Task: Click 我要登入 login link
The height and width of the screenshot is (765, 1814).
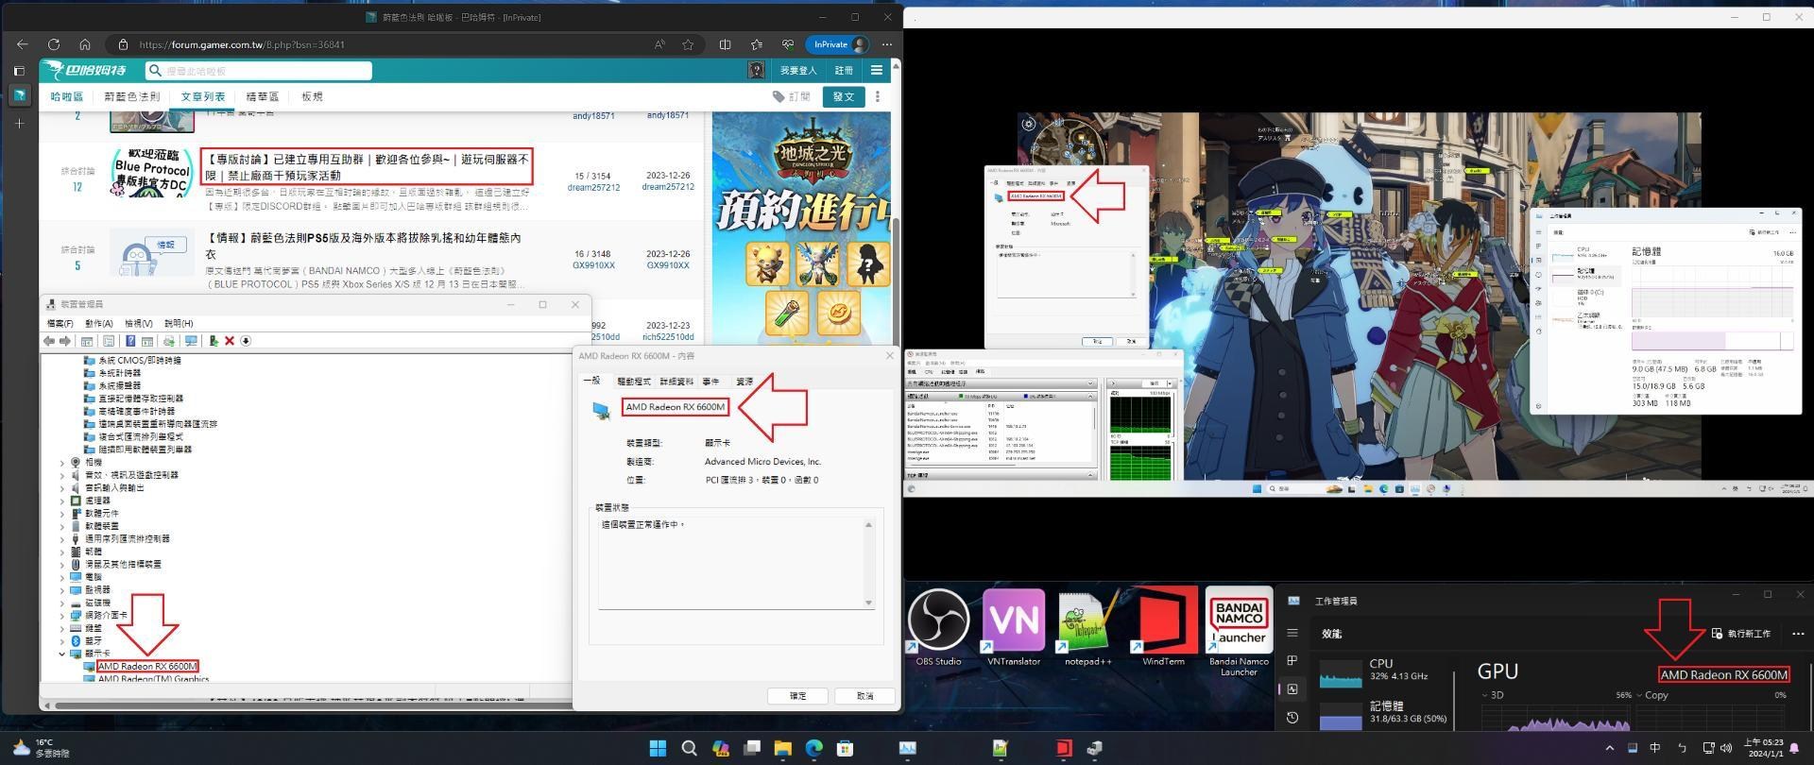Action: 798,70
